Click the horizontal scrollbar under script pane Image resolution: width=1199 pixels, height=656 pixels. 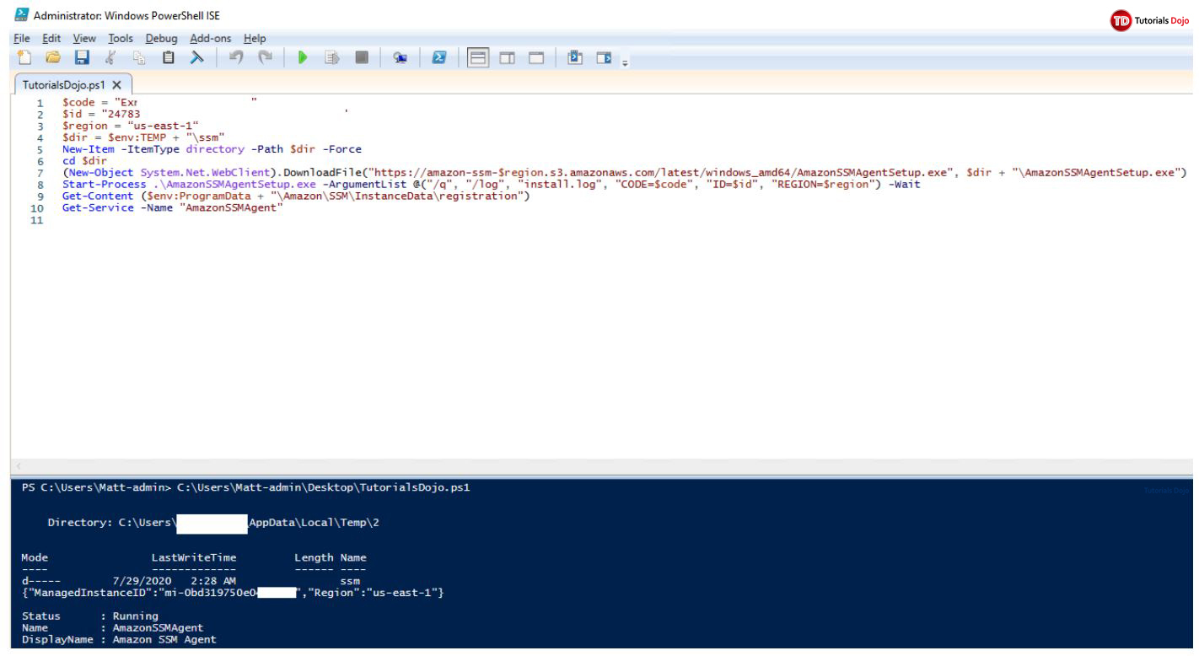pyautogui.click(x=602, y=465)
